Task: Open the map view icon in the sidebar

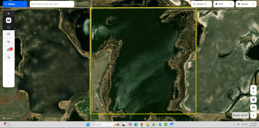Action: [9, 34]
